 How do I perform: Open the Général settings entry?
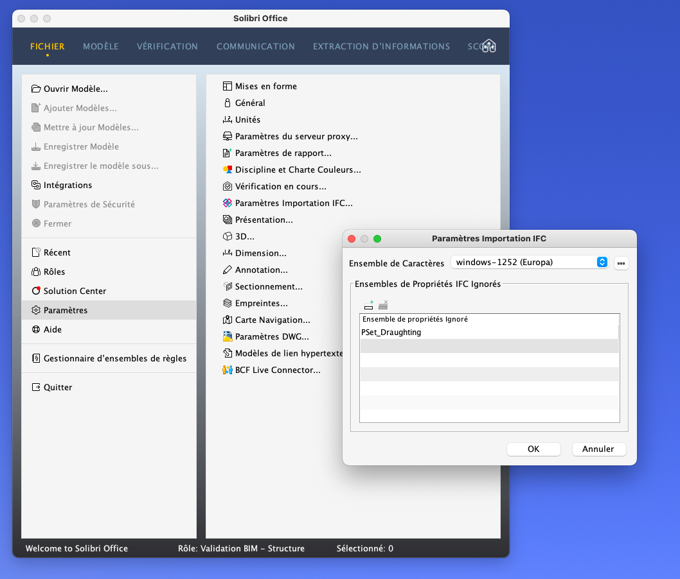pos(249,103)
